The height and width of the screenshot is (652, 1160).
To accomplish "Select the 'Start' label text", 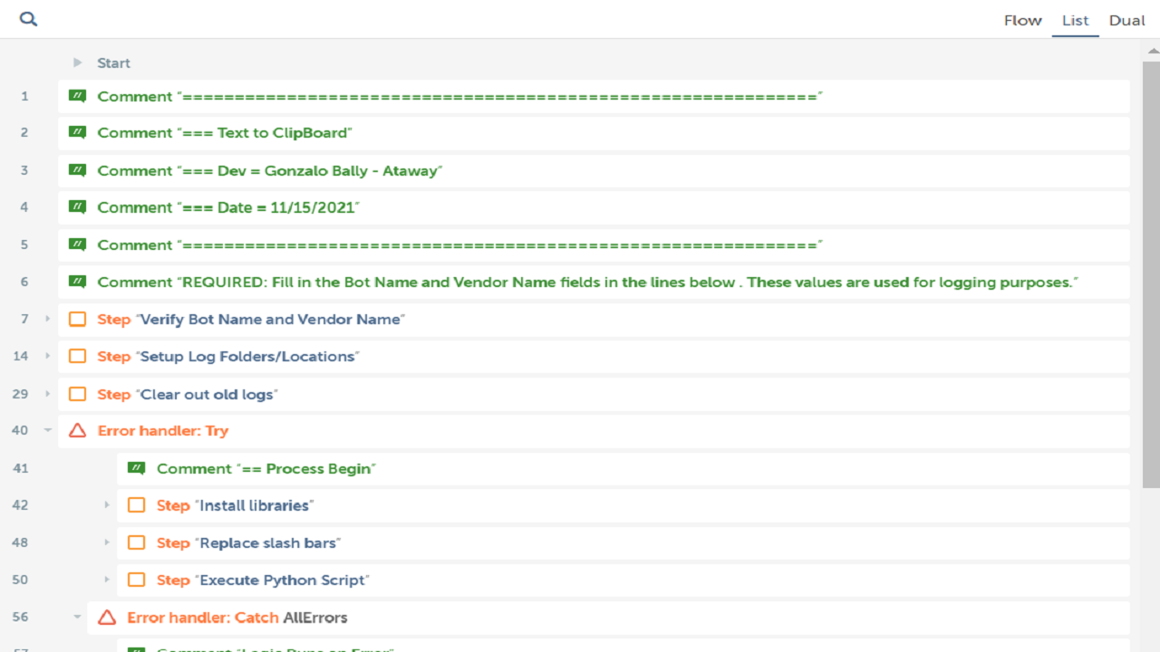I will pyautogui.click(x=114, y=62).
